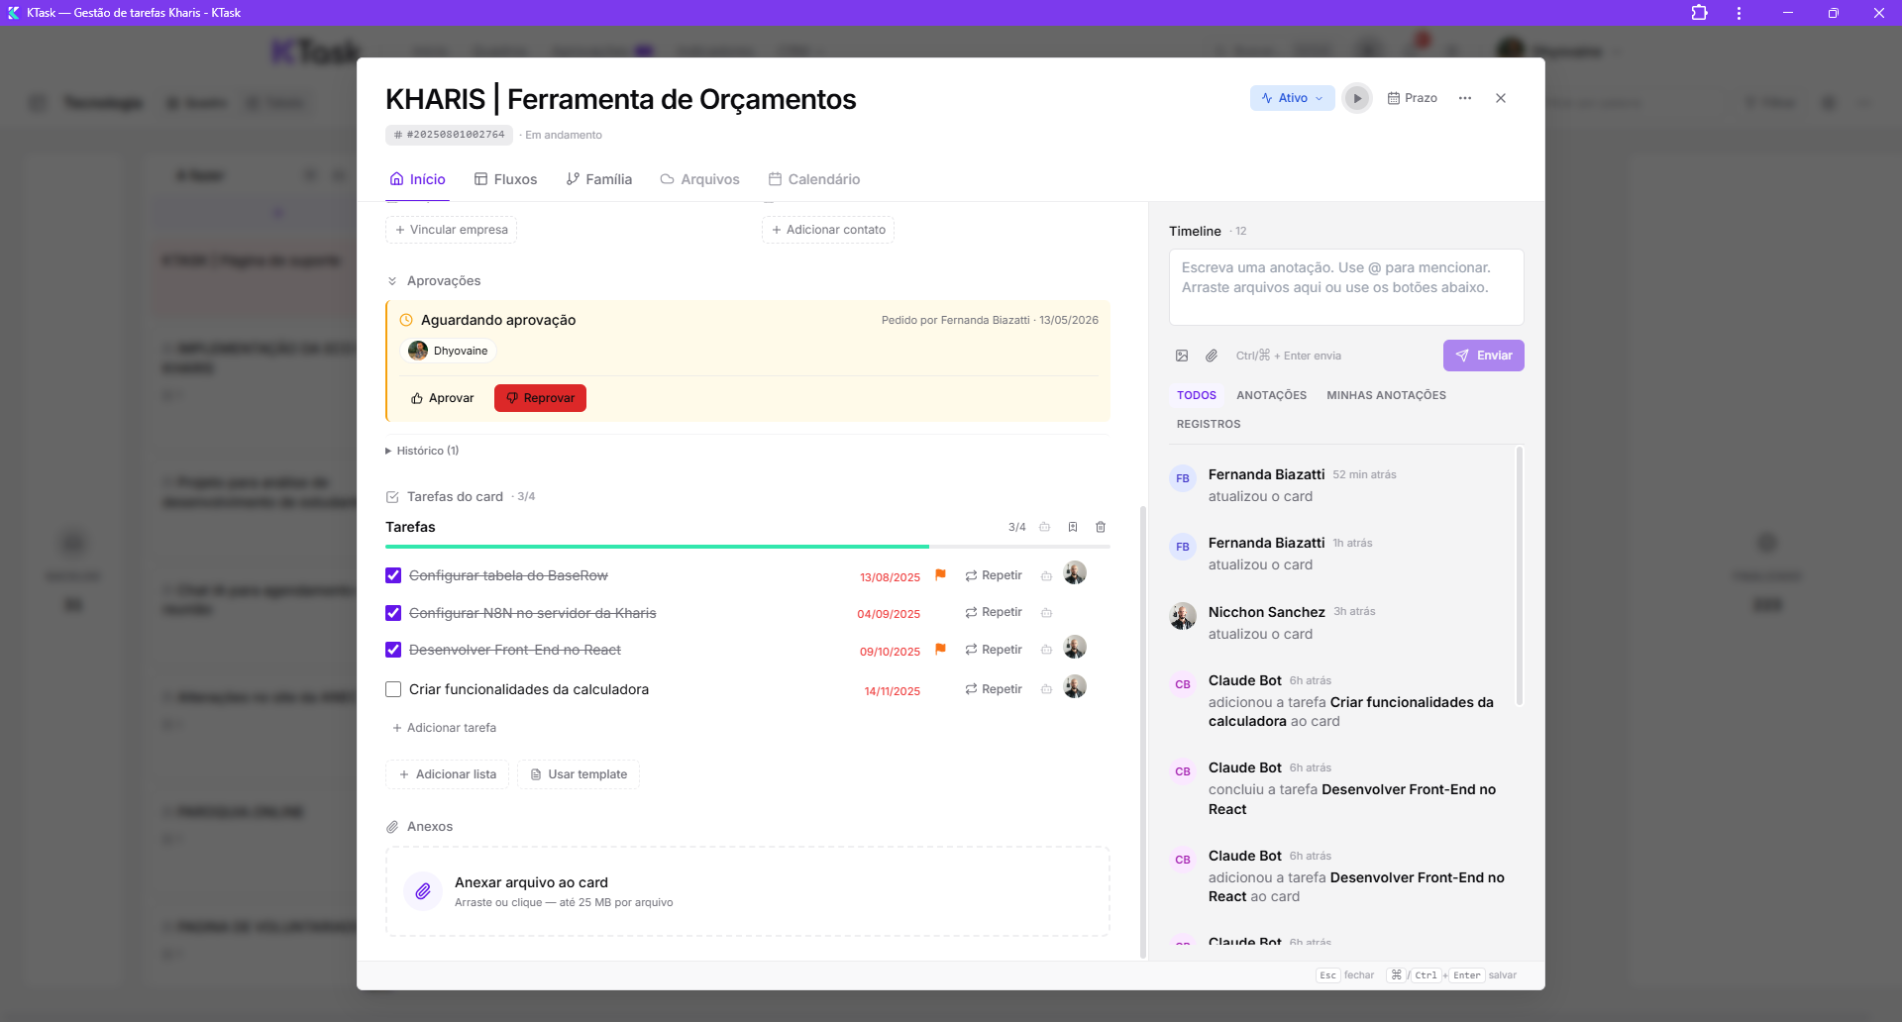
Task: Approve the request with Aprovar
Action: pyautogui.click(x=443, y=398)
